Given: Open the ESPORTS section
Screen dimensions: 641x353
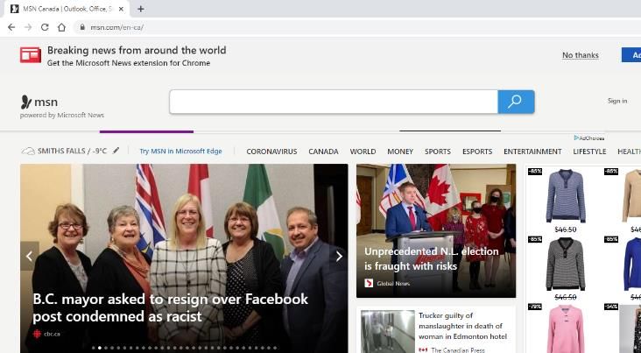Looking at the screenshot, I should point(477,152).
